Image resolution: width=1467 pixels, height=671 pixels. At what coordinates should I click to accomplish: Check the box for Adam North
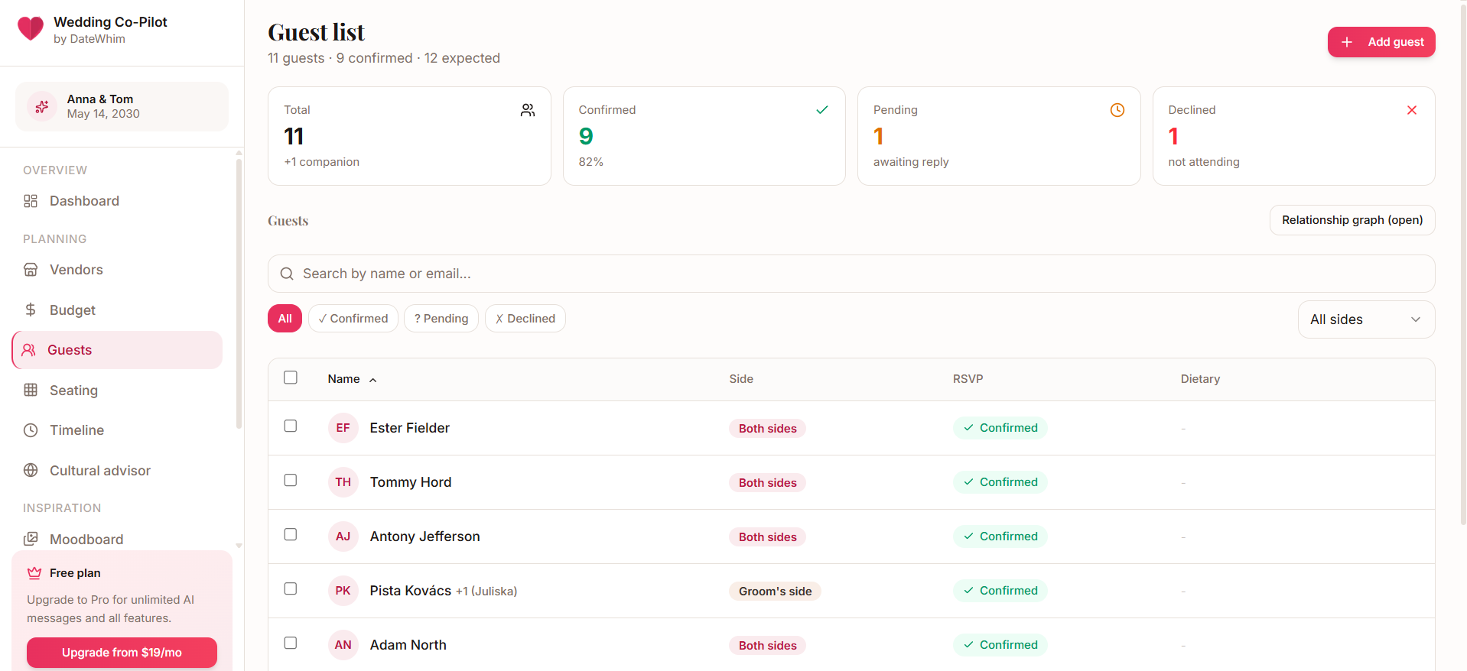(291, 643)
